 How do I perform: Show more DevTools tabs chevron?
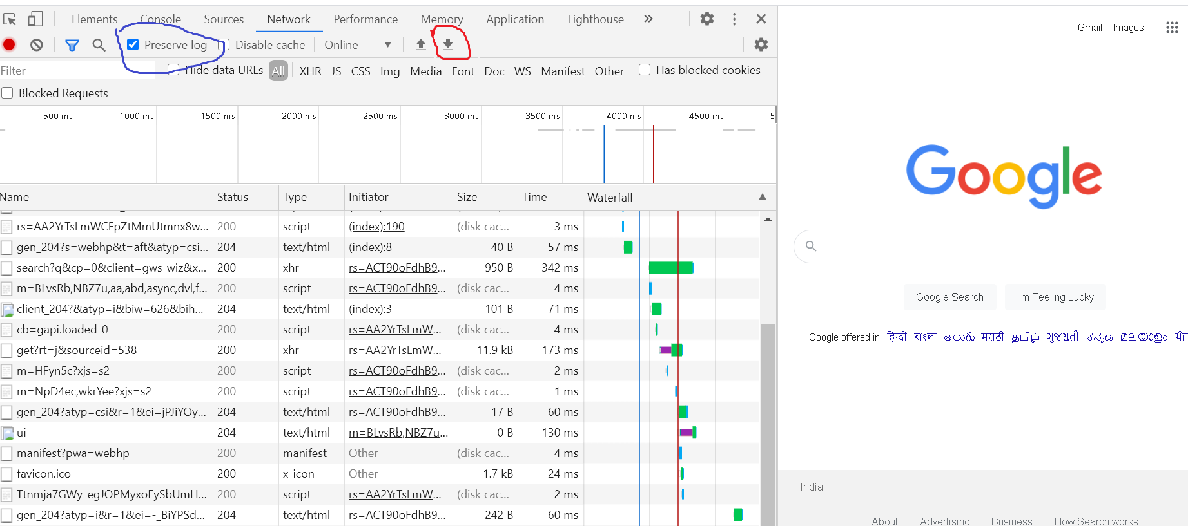[648, 19]
